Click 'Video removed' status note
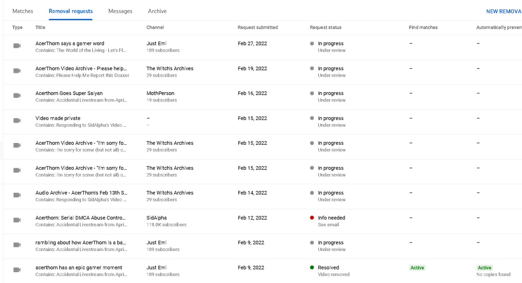 [334, 275]
